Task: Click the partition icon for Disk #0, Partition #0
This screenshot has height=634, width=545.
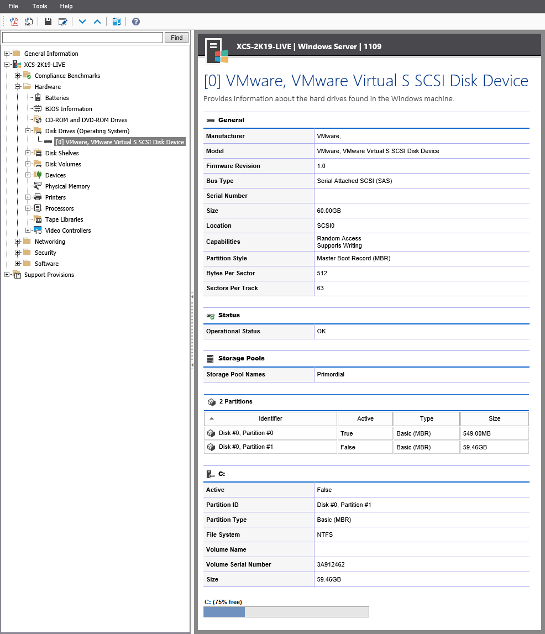Action: click(x=211, y=433)
